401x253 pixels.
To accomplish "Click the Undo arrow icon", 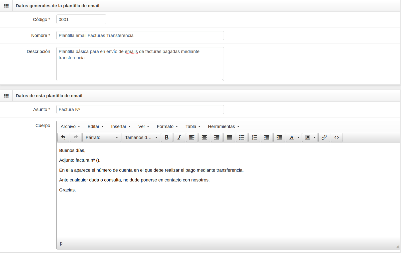I will coord(63,137).
